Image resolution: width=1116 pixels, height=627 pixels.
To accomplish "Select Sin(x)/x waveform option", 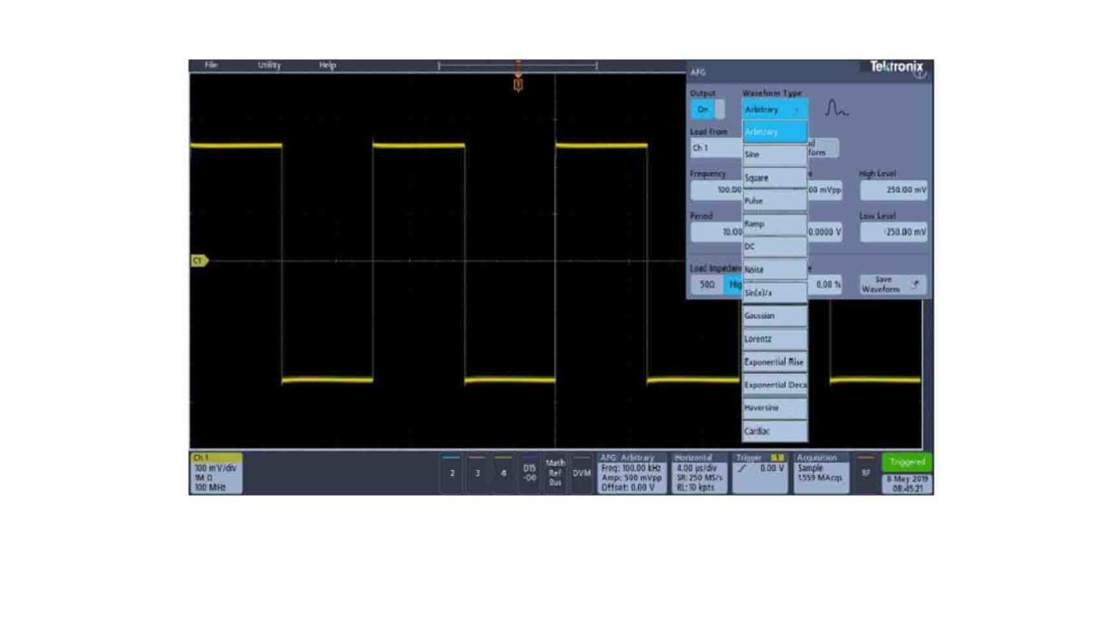I will coord(775,293).
